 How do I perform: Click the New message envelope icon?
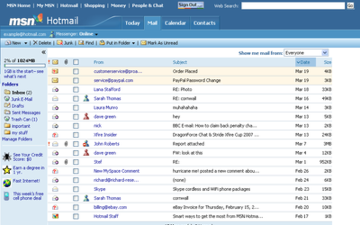(x=8, y=43)
